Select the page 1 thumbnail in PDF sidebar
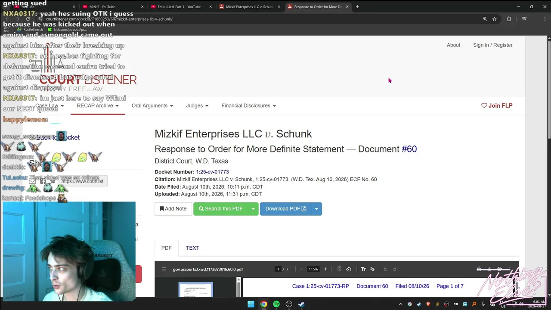The image size is (551, 310). tap(195, 289)
